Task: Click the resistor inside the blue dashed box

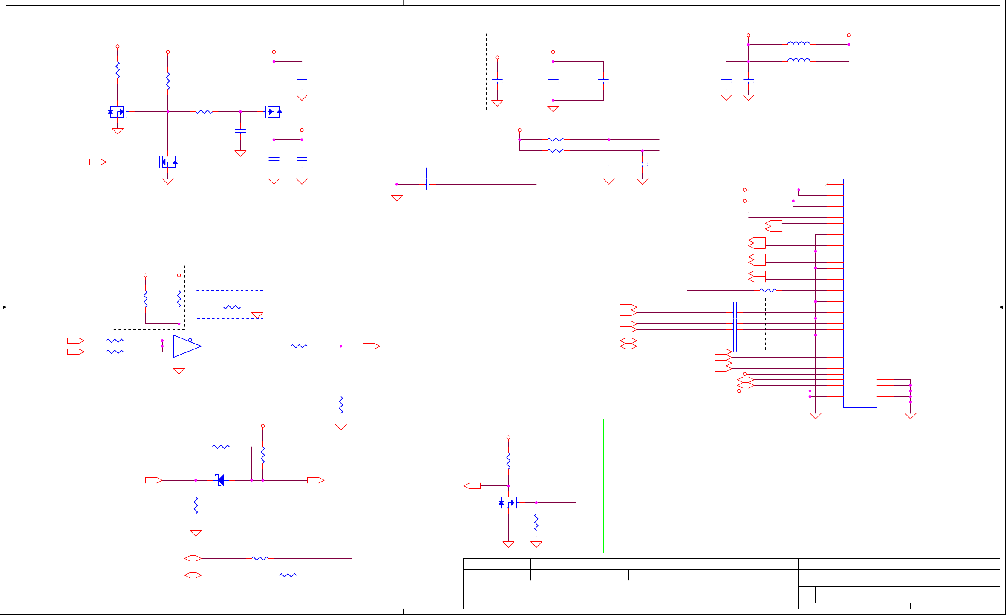Action: pos(299,346)
